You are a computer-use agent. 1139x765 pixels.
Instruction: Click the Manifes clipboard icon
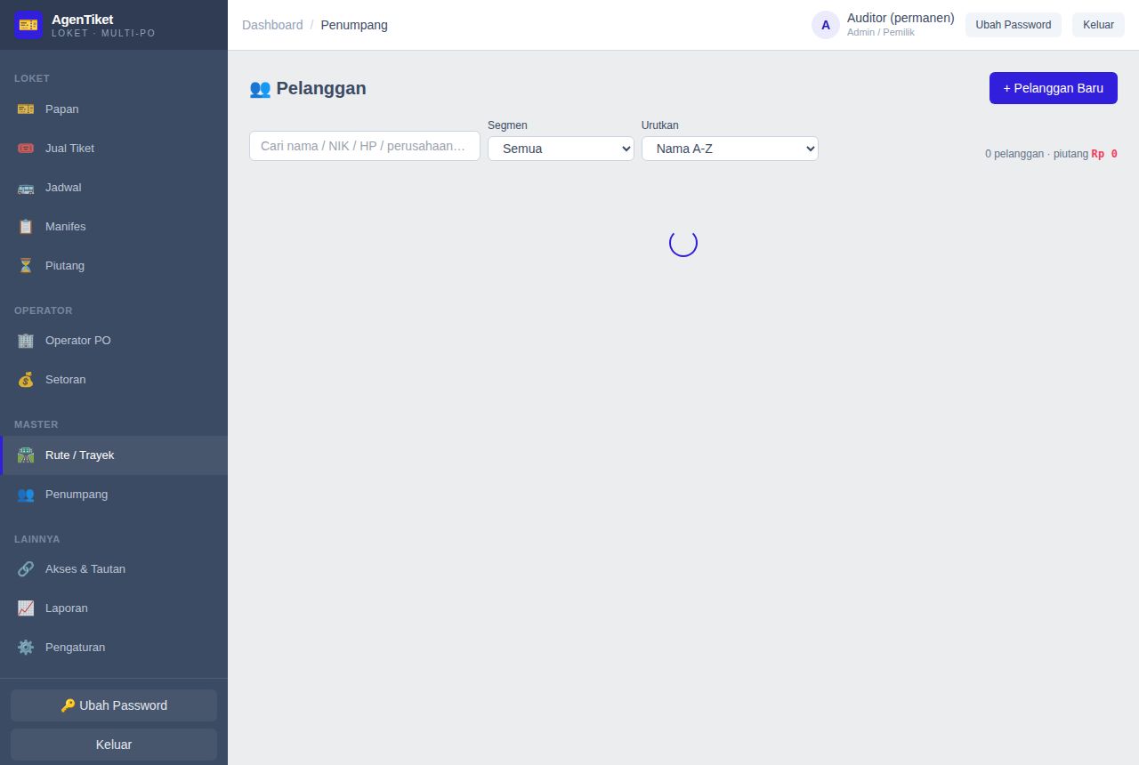click(26, 226)
